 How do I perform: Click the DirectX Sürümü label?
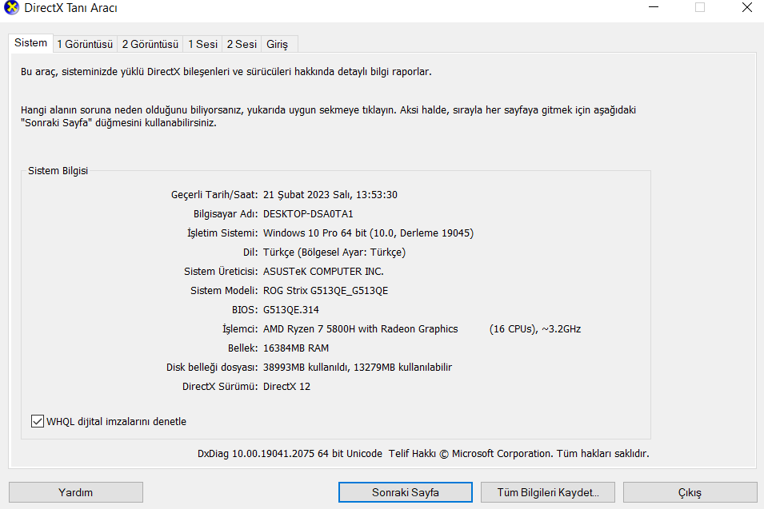tap(220, 387)
